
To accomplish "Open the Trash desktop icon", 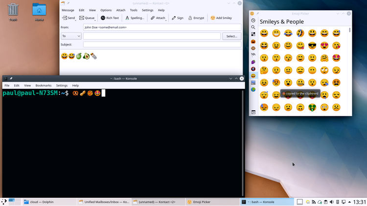I will click(x=13, y=10).
